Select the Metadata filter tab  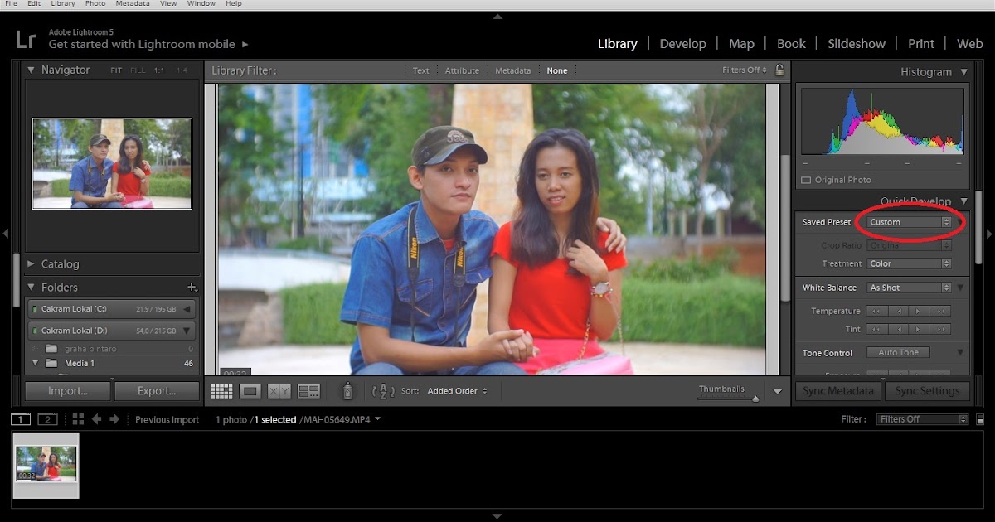(512, 70)
